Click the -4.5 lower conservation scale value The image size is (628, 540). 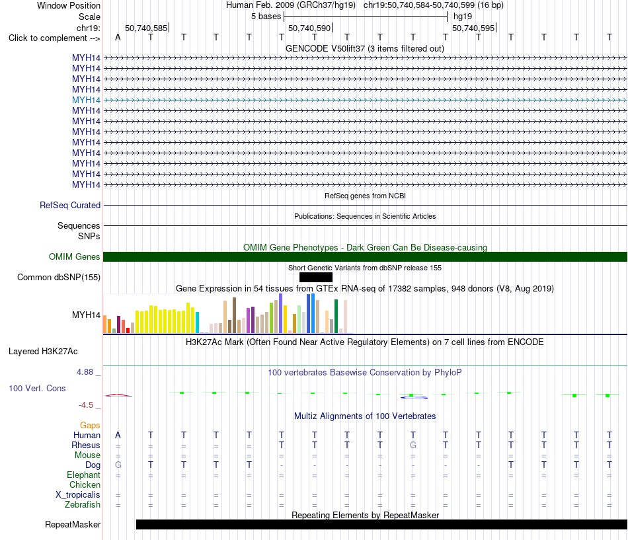point(86,405)
